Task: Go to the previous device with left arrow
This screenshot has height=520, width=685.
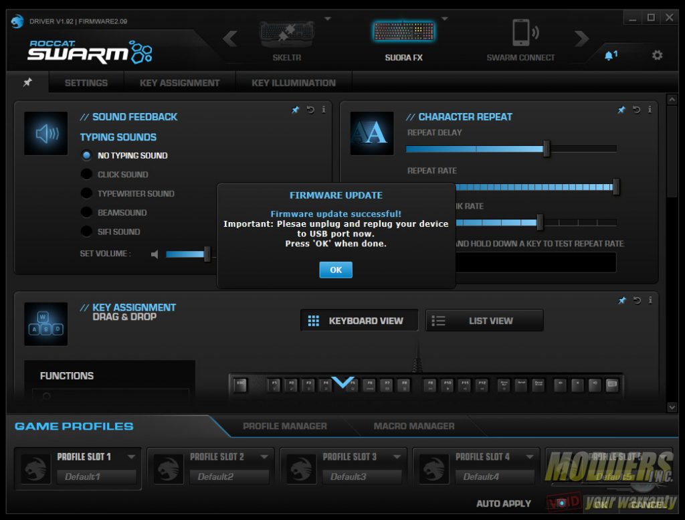Action: coord(230,38)
